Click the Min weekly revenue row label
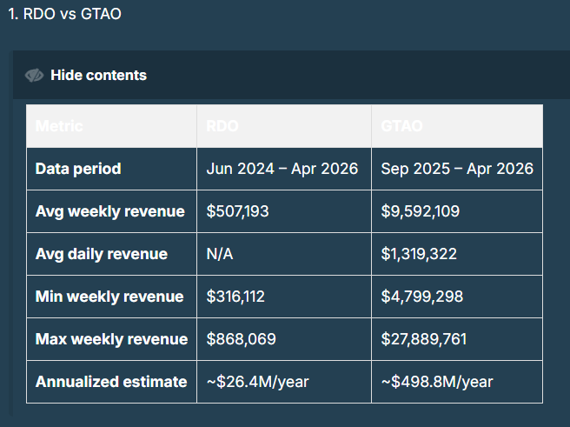This screenshot has height=427, width=570. [109, 297]
